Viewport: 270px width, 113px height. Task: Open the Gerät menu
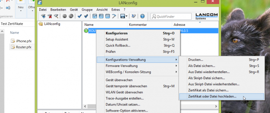point(74,10)
